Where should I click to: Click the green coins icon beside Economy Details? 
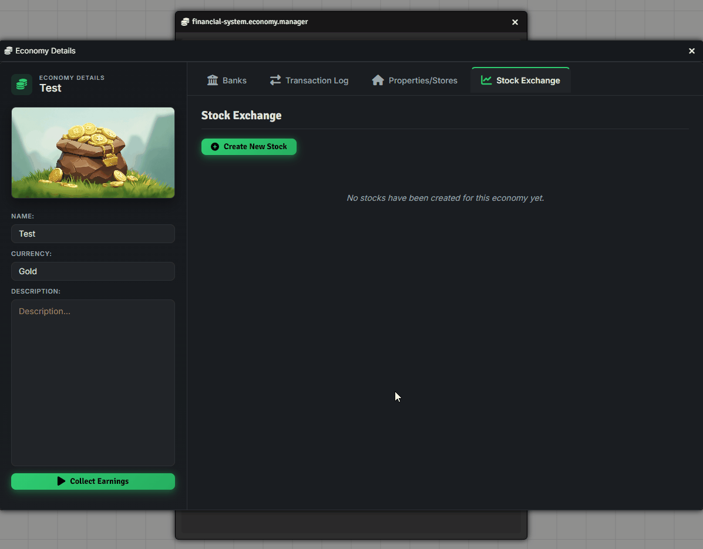[x=22, y=84]
